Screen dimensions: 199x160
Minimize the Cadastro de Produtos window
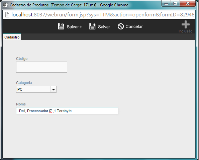point(166,4)
